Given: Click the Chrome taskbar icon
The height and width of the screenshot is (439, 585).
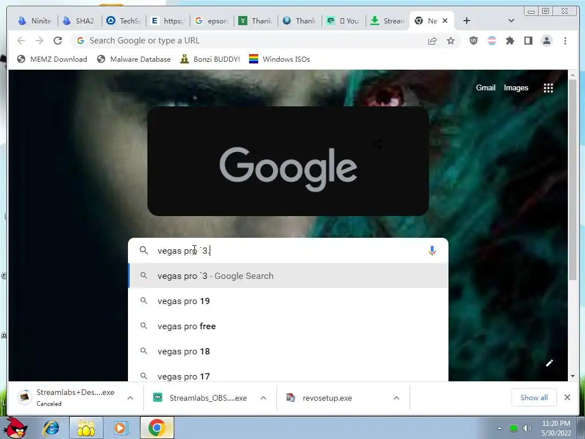Looking at the screenshot, I should [157, 428].
